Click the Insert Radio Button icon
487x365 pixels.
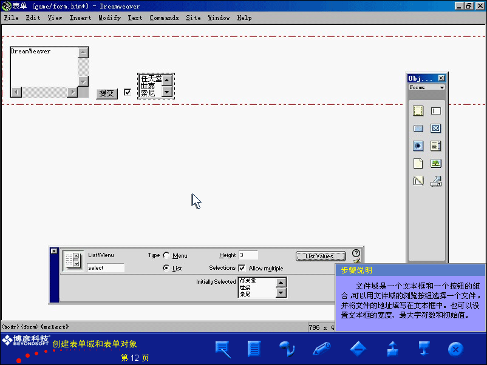coord(418,146)
